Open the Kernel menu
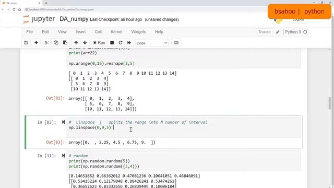Image resolution: width=334 pixels, height=188 pixels. click(116, 32)
